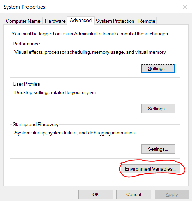The width and height of the screenshot is (192, 201).
Task: Click the grayed-out Apply button
Action: (172, 194)
